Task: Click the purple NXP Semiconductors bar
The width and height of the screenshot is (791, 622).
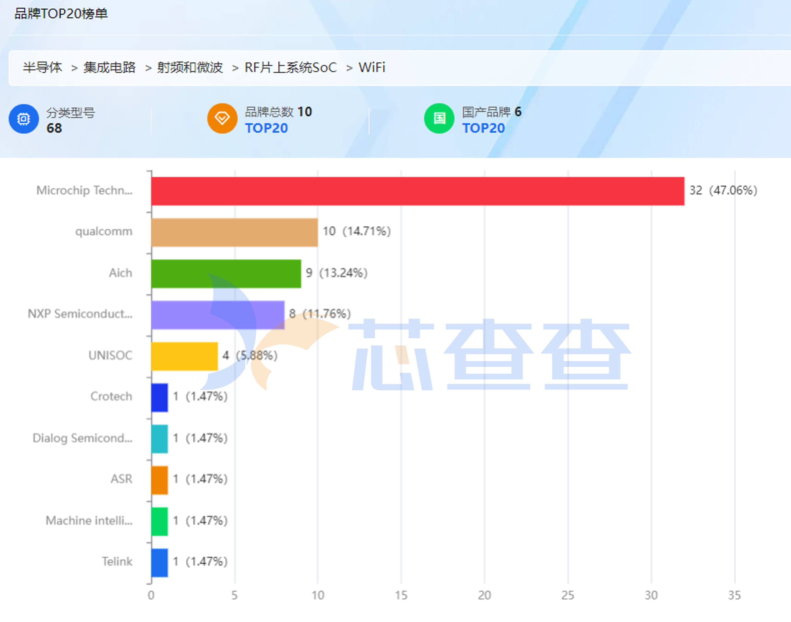Action: click(218, 315)
